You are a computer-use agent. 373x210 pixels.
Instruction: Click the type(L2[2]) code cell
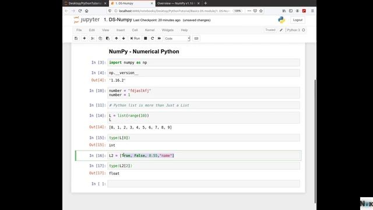click(x=203, y=166)
